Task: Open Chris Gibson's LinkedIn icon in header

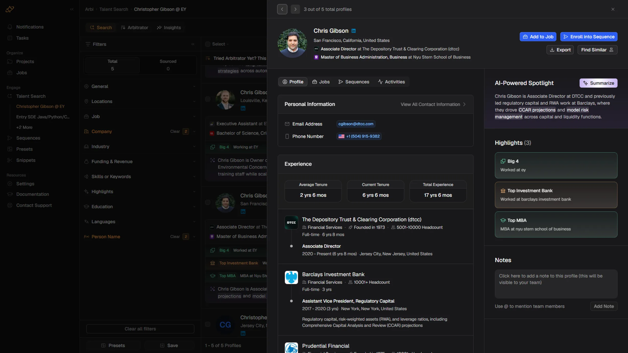Action: pos(353,31)
